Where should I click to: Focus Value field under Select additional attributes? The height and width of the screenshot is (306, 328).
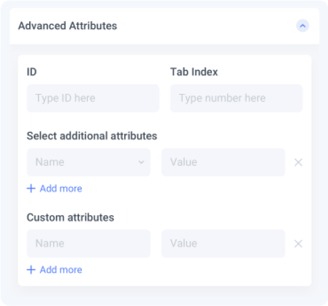pyautogui.click(x=224, y=162)
